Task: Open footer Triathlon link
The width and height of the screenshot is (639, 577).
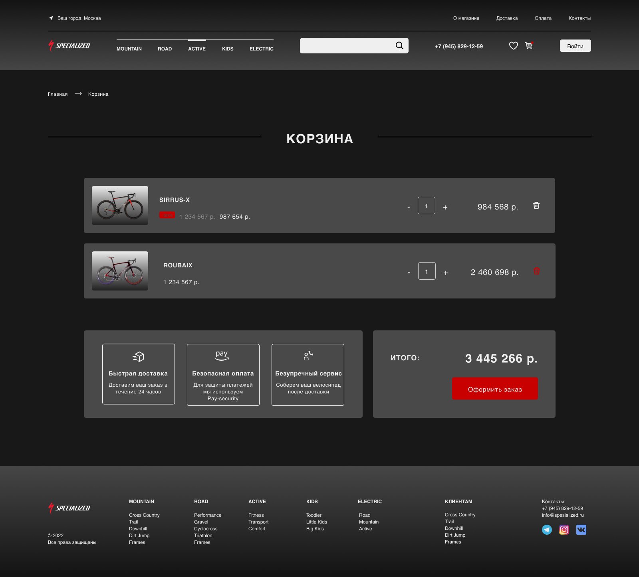Action: coord(203,536)
